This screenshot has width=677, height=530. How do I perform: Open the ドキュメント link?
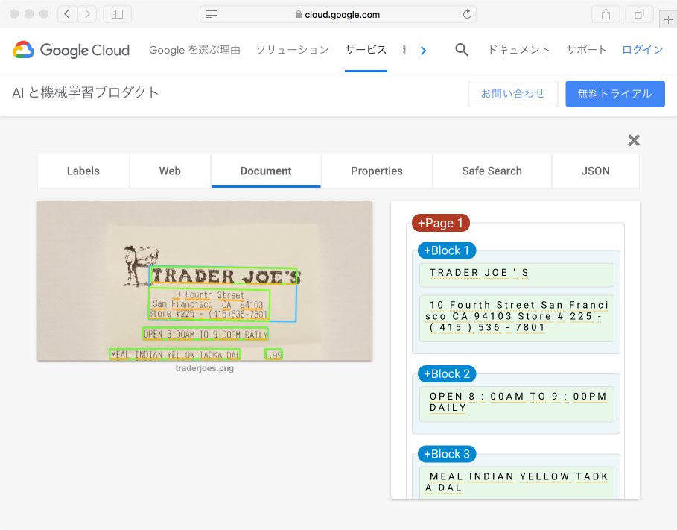(x=518, y=50)
